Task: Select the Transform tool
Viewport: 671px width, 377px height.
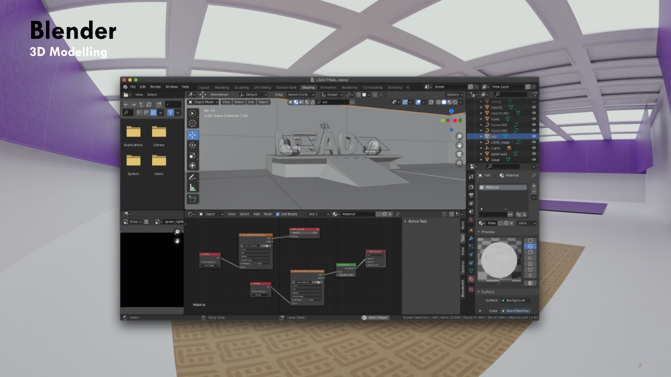Action: tap(192, 166)
